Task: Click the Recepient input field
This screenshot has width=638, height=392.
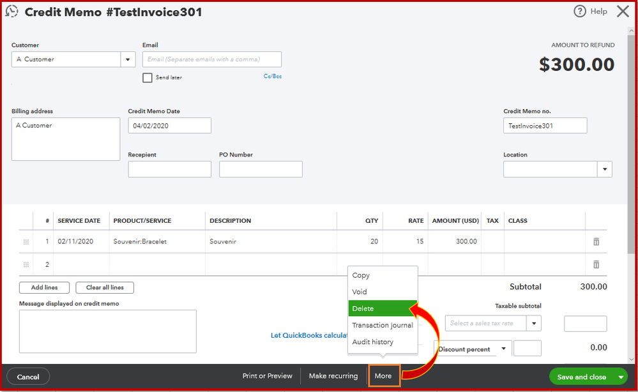Action: 170,169
